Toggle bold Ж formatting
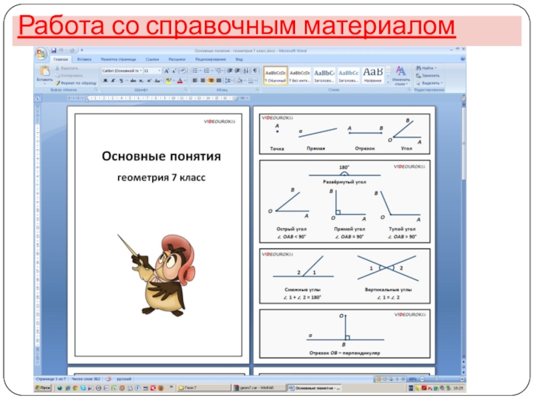Image resolution: width=534 pixels, height=401 pixels. click(105, 81)
